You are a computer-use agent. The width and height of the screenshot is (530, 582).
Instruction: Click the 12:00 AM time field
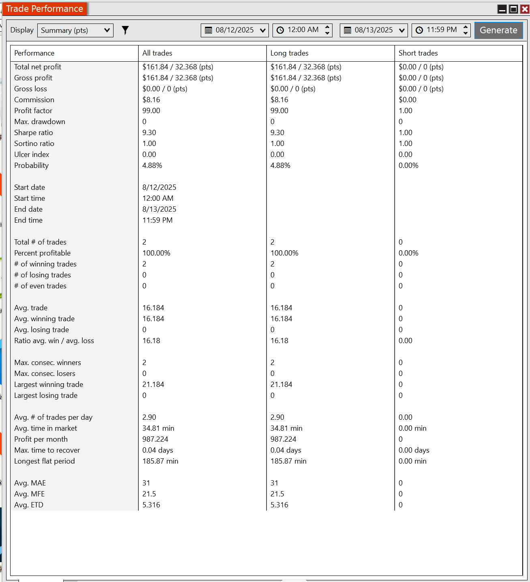click(x=303, y=30)
